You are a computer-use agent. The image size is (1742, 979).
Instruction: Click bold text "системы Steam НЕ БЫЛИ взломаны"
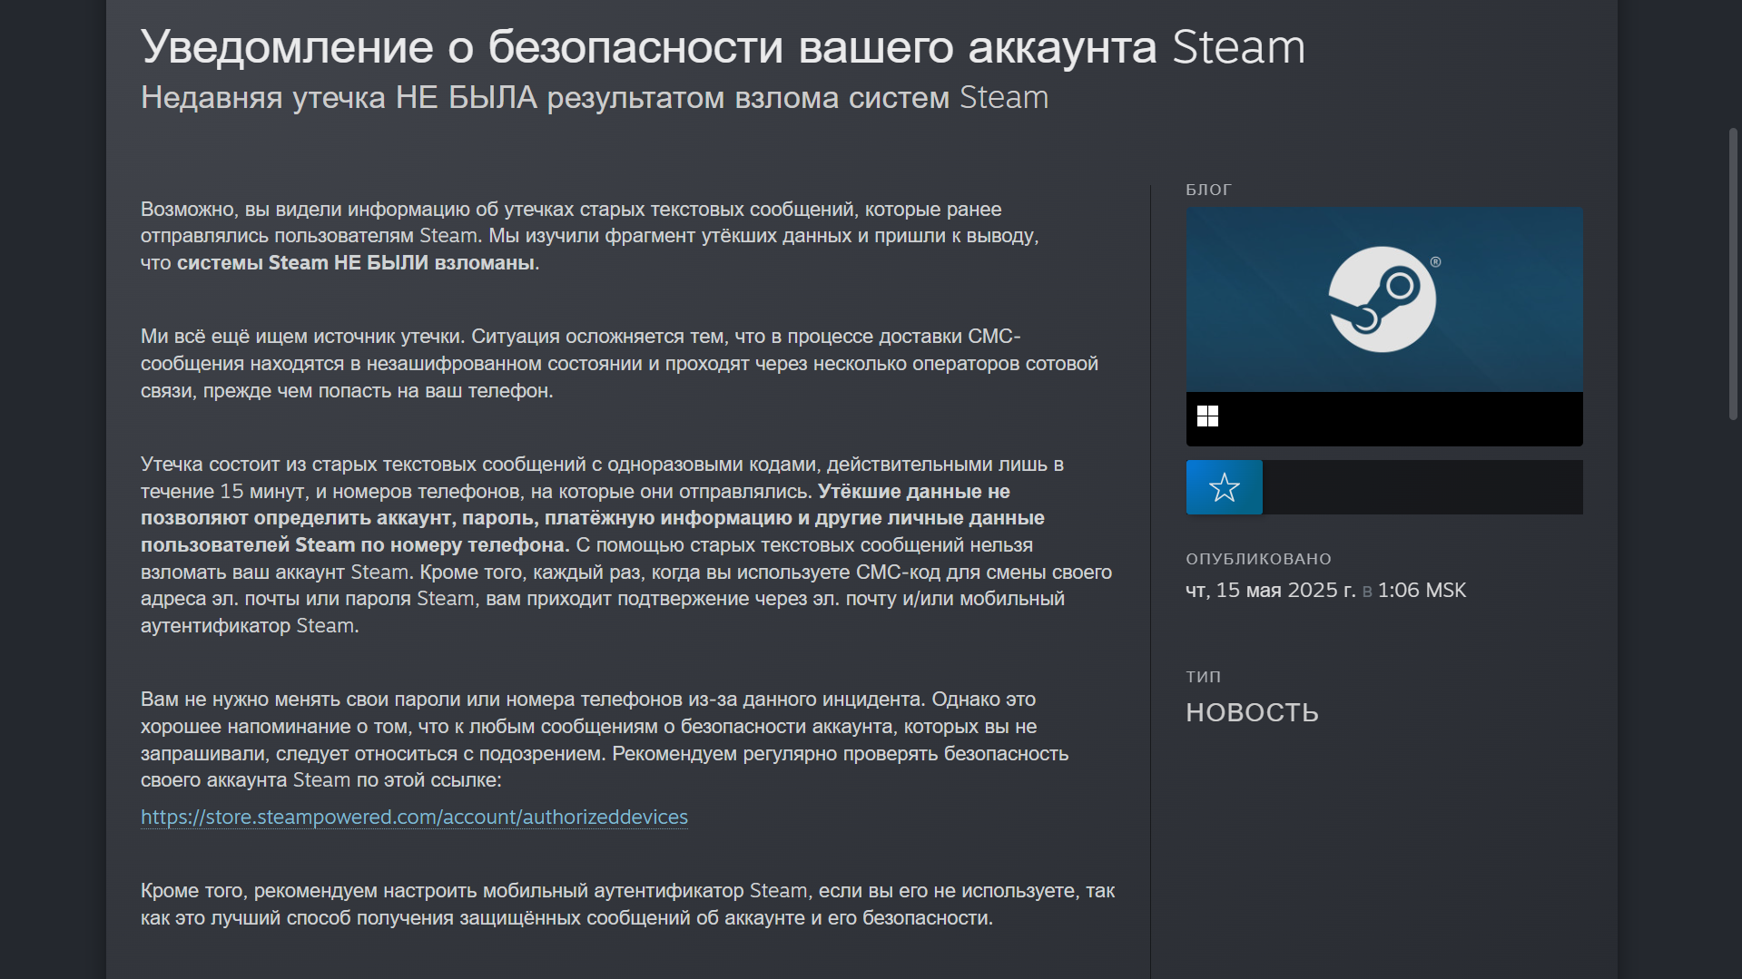[x=356, y=262]
